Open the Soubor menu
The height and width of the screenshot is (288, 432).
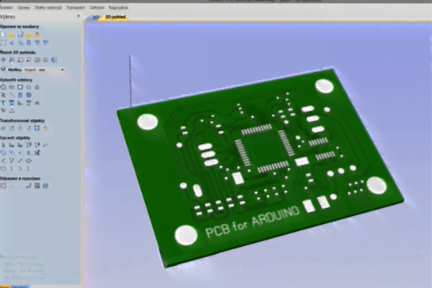pos(6,7)
